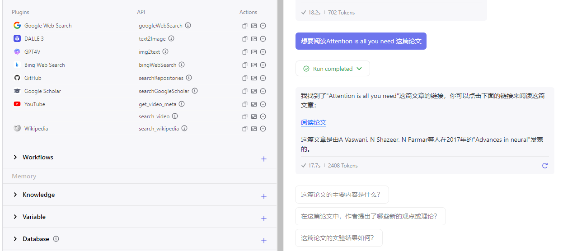The width and height of the screenshot is (577, 251).
Task: Remove the googleWebSearch API from the plugin list
Action: (x=263, y=26)
